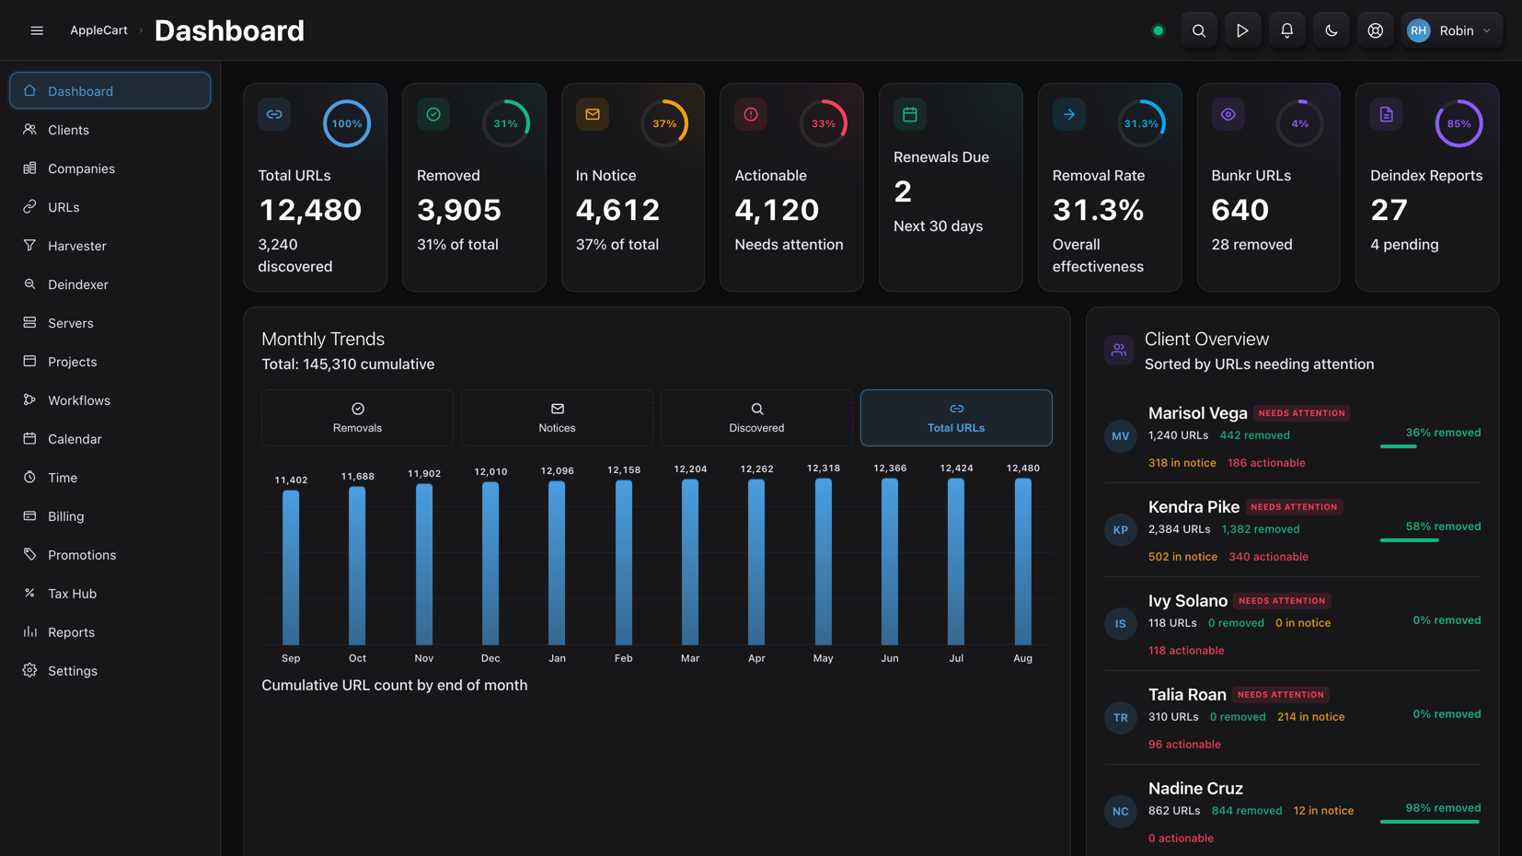Click '844 removed' text
Viewport: 1522px width, 856px height.
pyautogui.click(x=1247, y=811)
